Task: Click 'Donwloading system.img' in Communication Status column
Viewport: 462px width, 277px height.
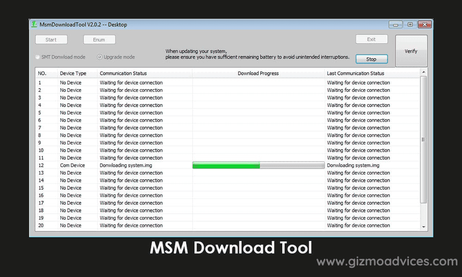Action: coord(126,165)
